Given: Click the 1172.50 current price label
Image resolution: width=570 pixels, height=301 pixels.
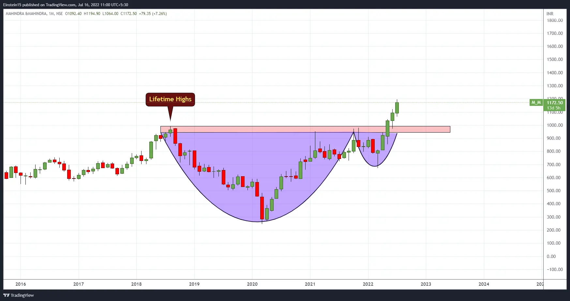Looking at the screenshot, I should 555,103.
